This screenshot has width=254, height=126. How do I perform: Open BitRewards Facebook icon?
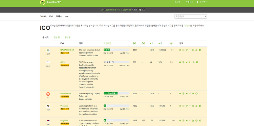click(190, 93)
